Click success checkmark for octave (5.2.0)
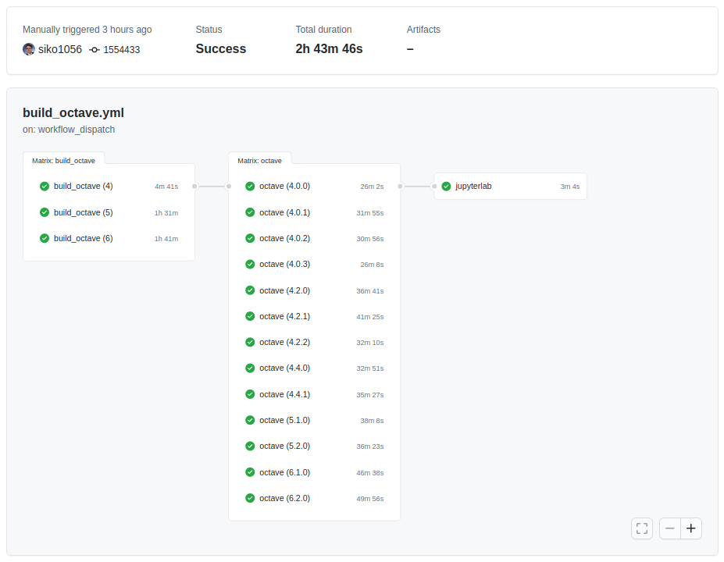 click(250, 446)
